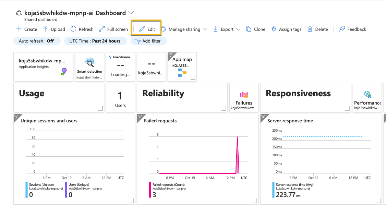Click the App map filter icon
Image resolution: width=386 pixels, height=205 pixels.
(170, 55)
